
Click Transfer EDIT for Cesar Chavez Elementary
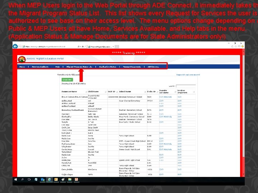click(161, 101)
